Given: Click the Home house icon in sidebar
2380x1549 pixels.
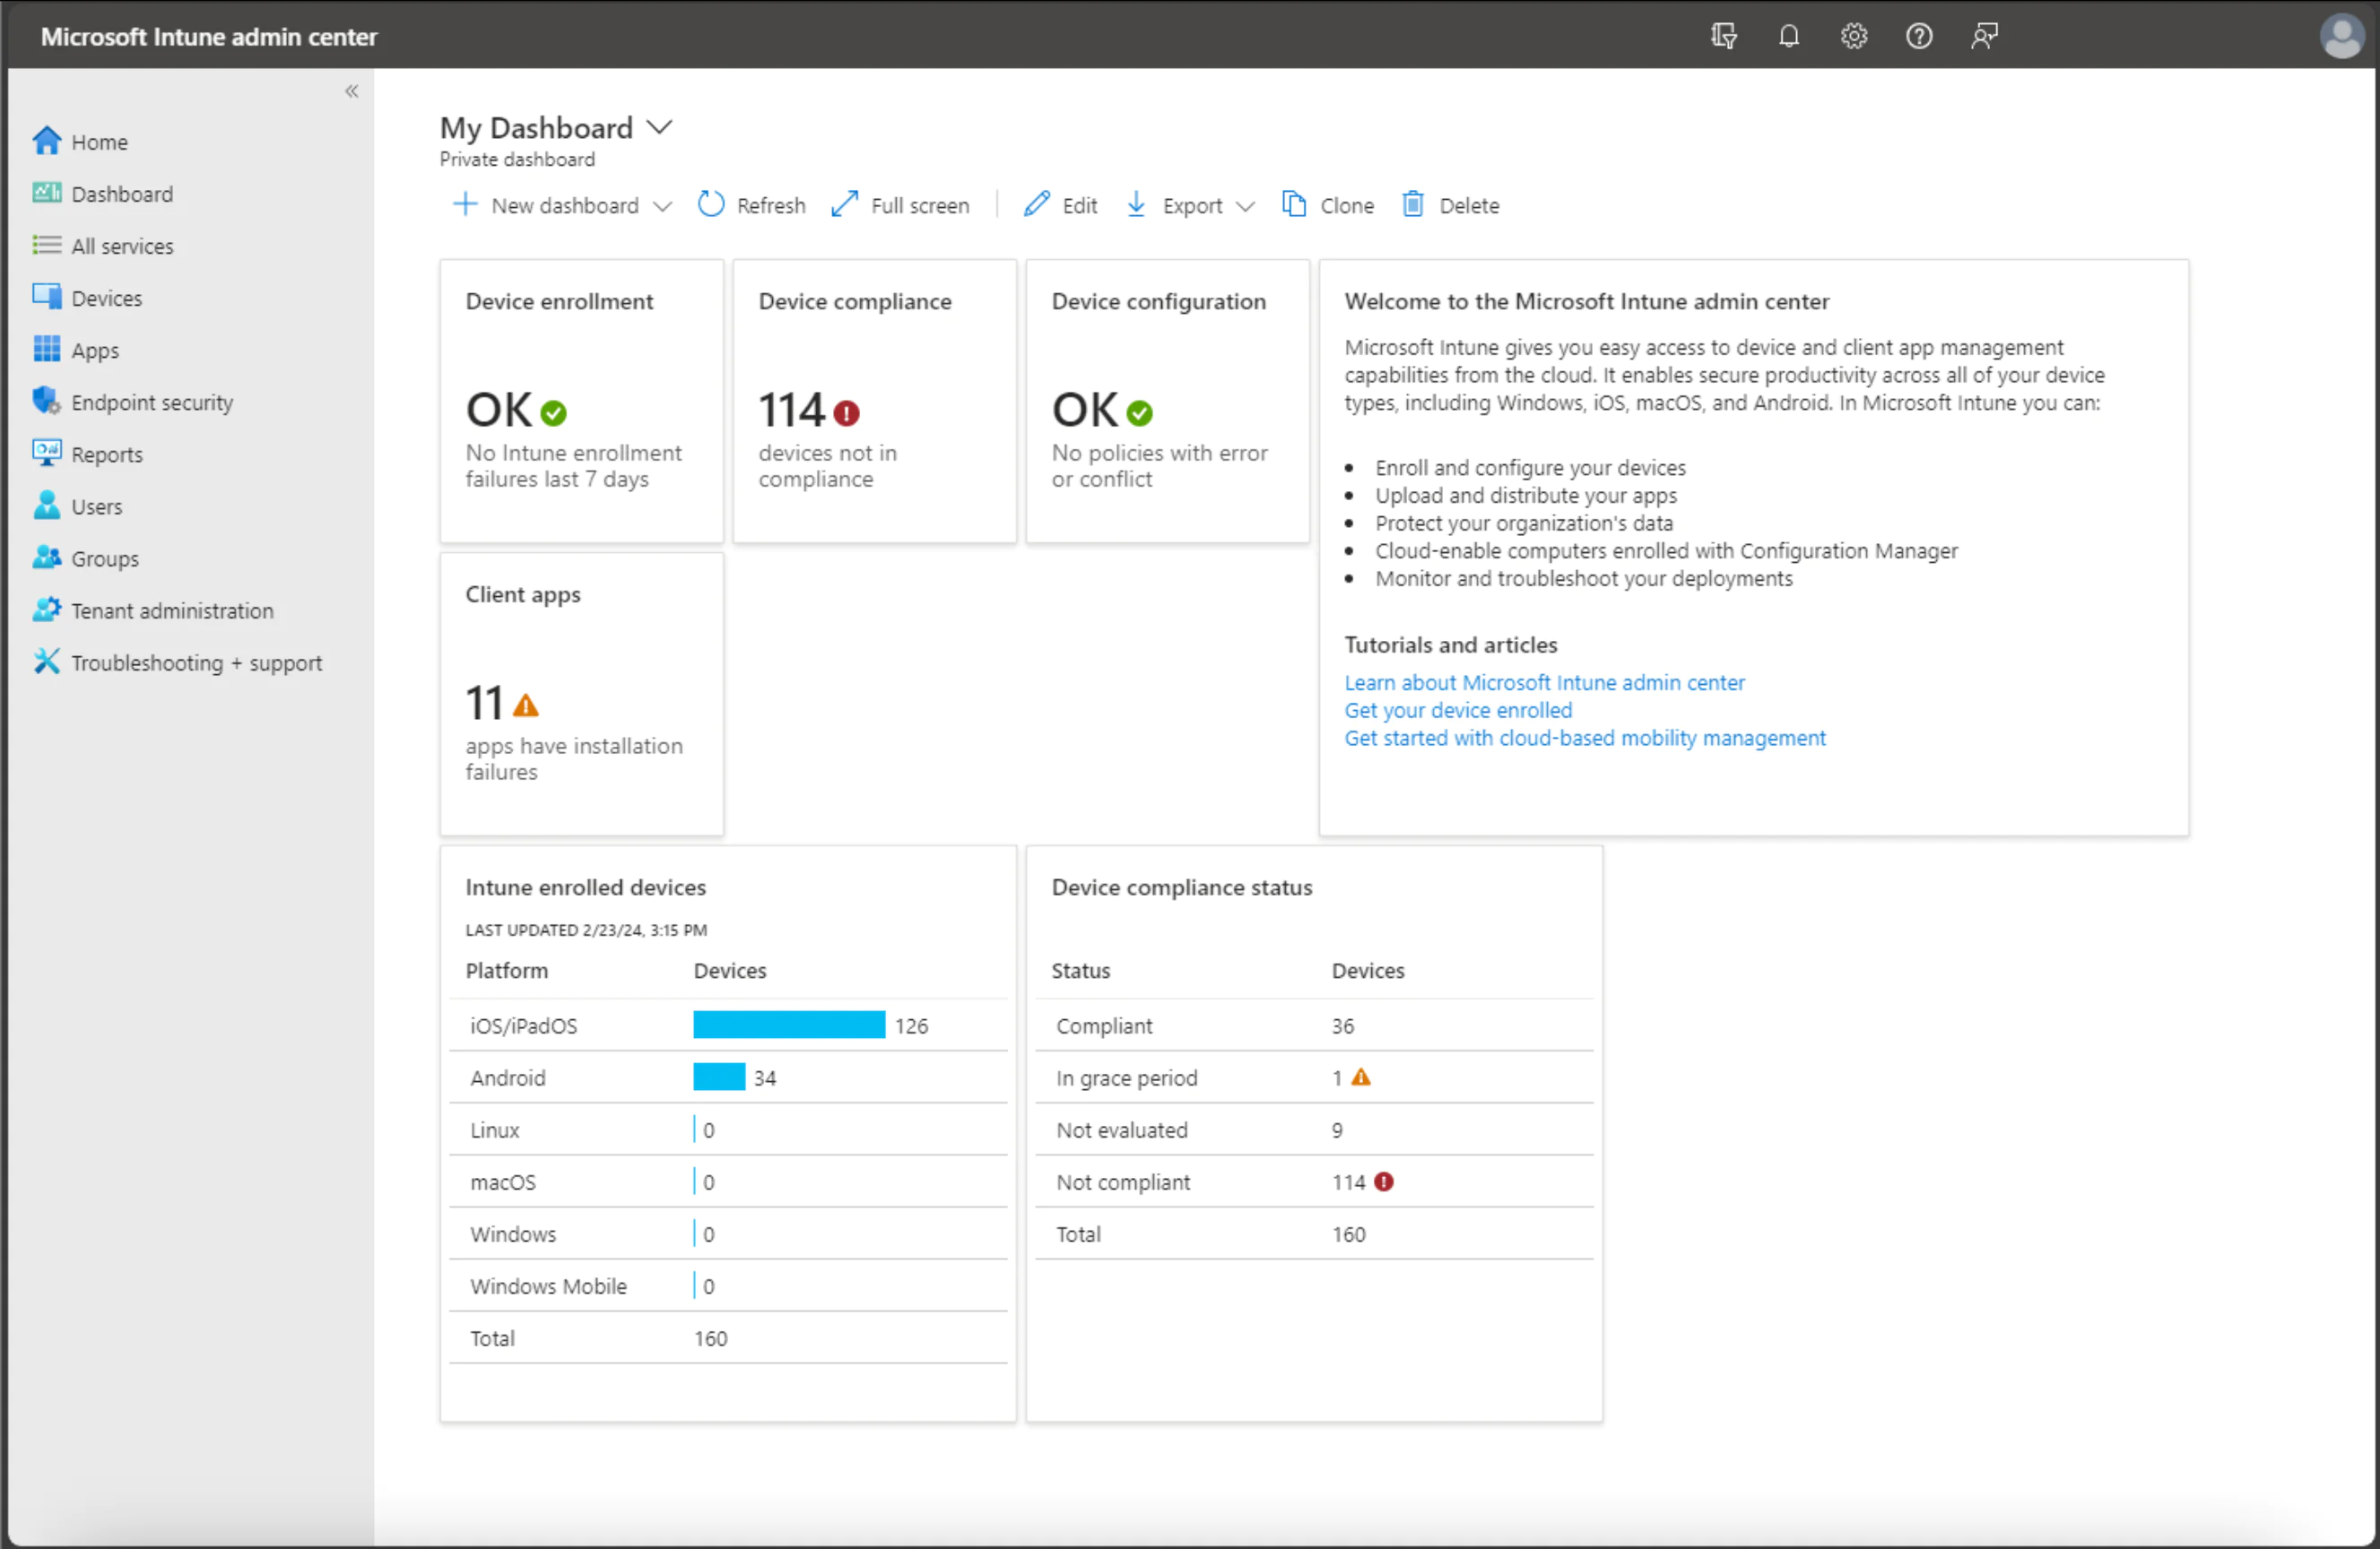Looking at the screenshot, I should coord(47,141).
